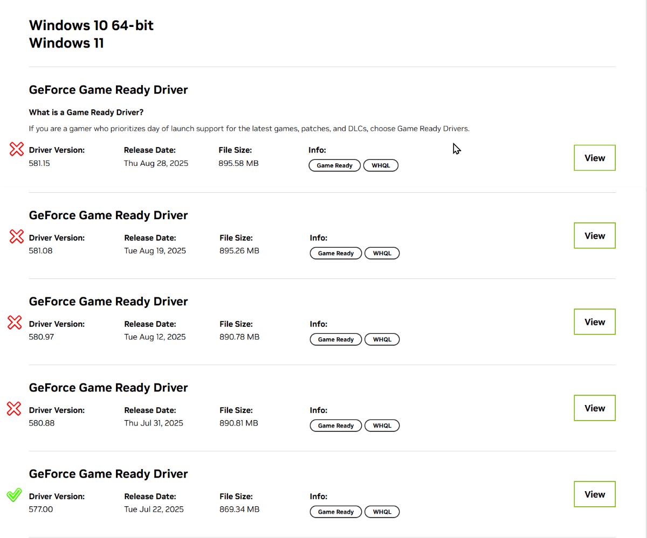View details for driver version 580.88
The image size is (647, 538).
[595, 408]
